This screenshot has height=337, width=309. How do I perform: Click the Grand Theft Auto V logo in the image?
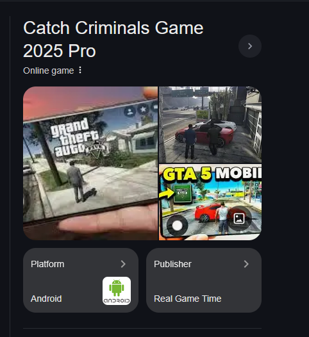pos(77,138)
